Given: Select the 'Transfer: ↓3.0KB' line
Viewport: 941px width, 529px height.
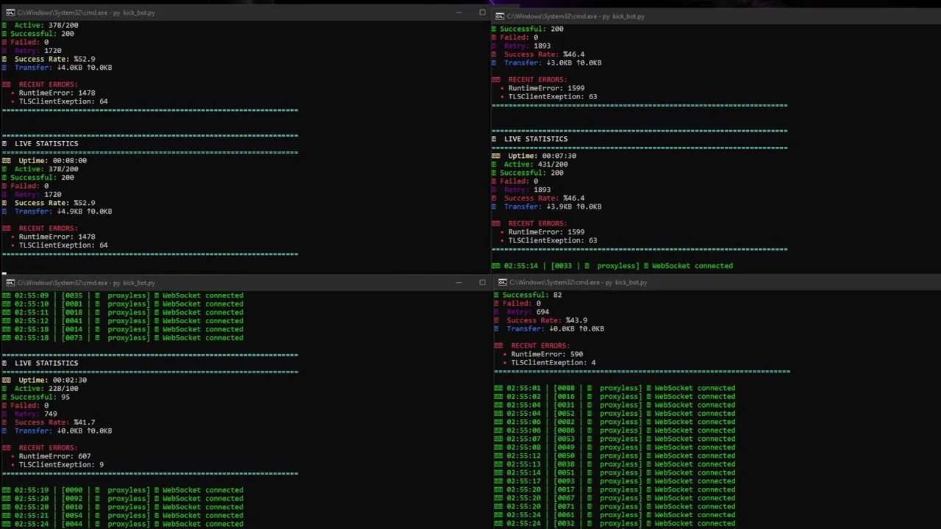Looking at the screenshot, I should 547,63.
